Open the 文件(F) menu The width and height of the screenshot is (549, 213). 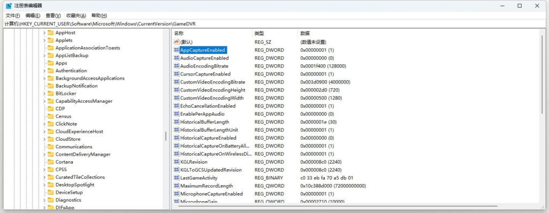[13, 16]
